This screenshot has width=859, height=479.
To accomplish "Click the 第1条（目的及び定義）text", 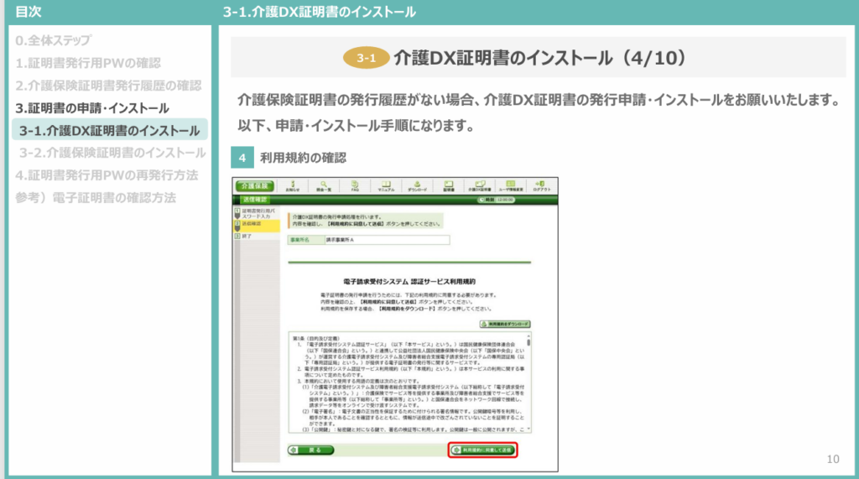I will [x=316, y=338].
